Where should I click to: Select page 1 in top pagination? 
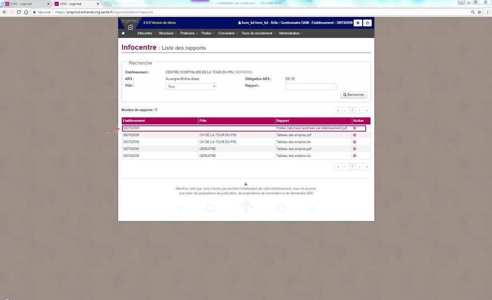352,110
